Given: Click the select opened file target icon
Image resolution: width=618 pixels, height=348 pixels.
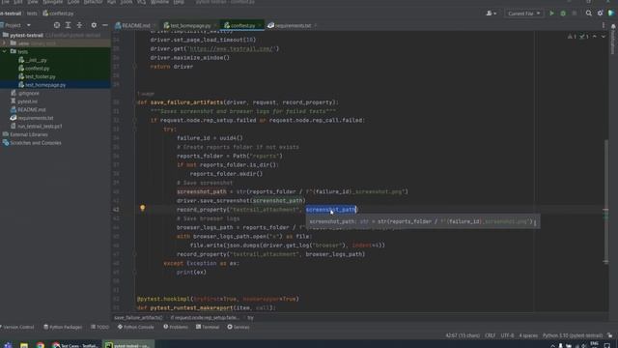Looking at the screenshot, I should point(57,25).
